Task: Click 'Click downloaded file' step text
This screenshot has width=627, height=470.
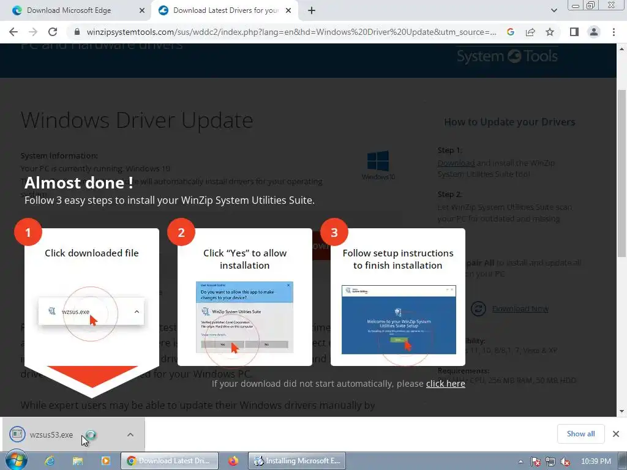Action: pyautogui.click(x=92, y=253)
